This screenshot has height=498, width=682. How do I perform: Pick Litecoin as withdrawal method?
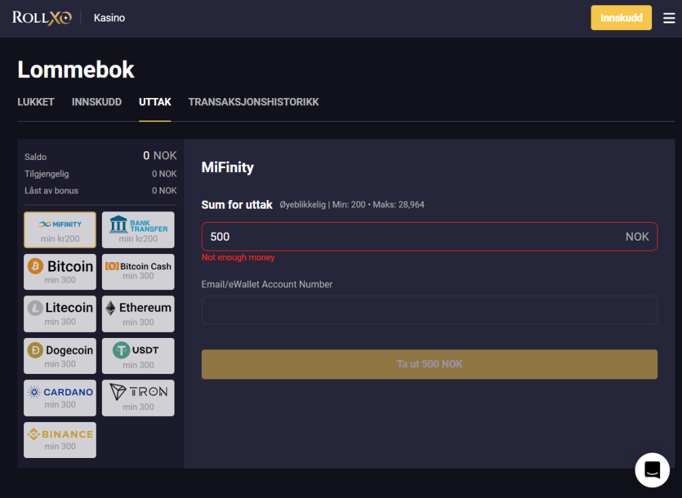[60, 314]
